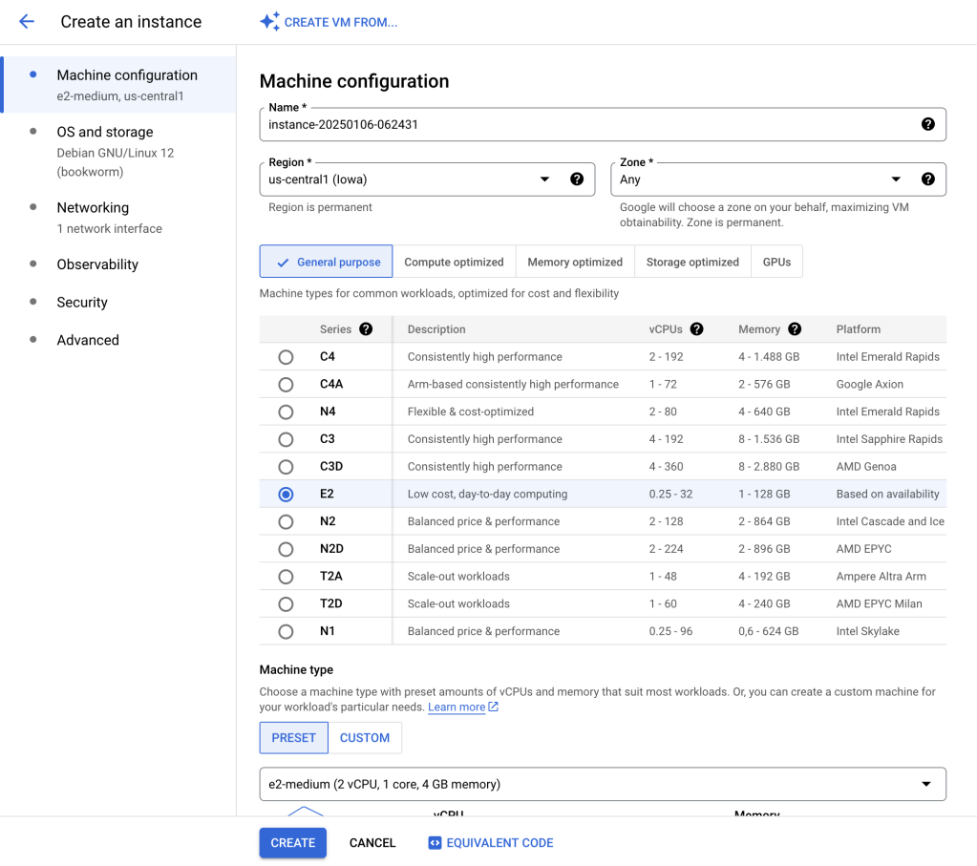Screen dimensions: 977x866
Task: Open help icon for Region field
Action: [577, 179]
